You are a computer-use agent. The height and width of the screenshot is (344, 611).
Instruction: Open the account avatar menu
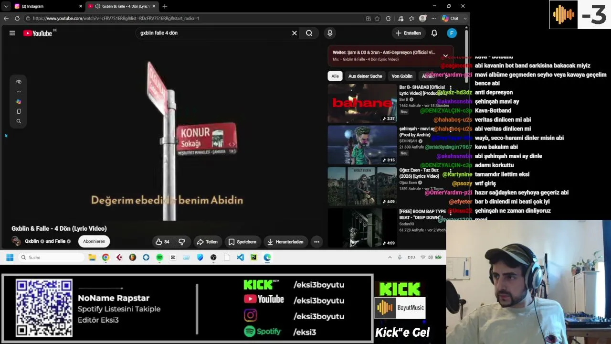(452, 33)
